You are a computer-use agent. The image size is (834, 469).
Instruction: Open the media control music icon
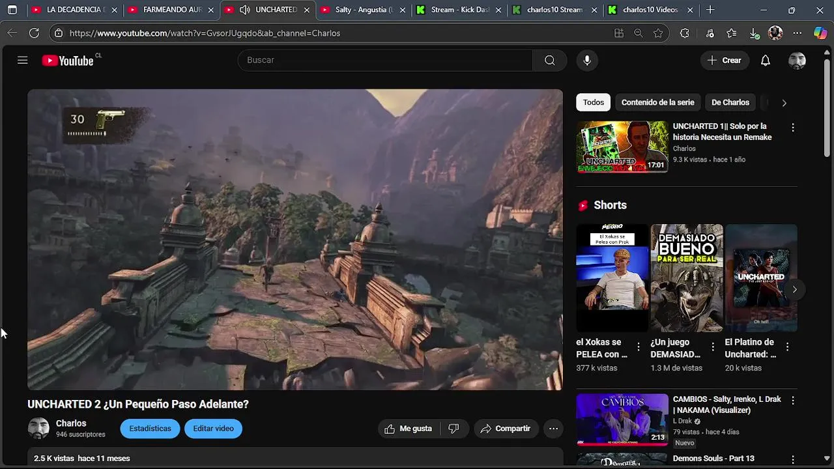pos(710,33)
